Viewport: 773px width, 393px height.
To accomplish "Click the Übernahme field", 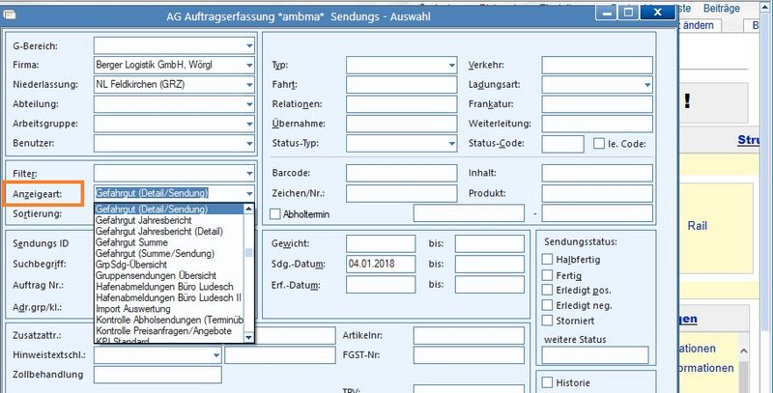I will 402,125.
